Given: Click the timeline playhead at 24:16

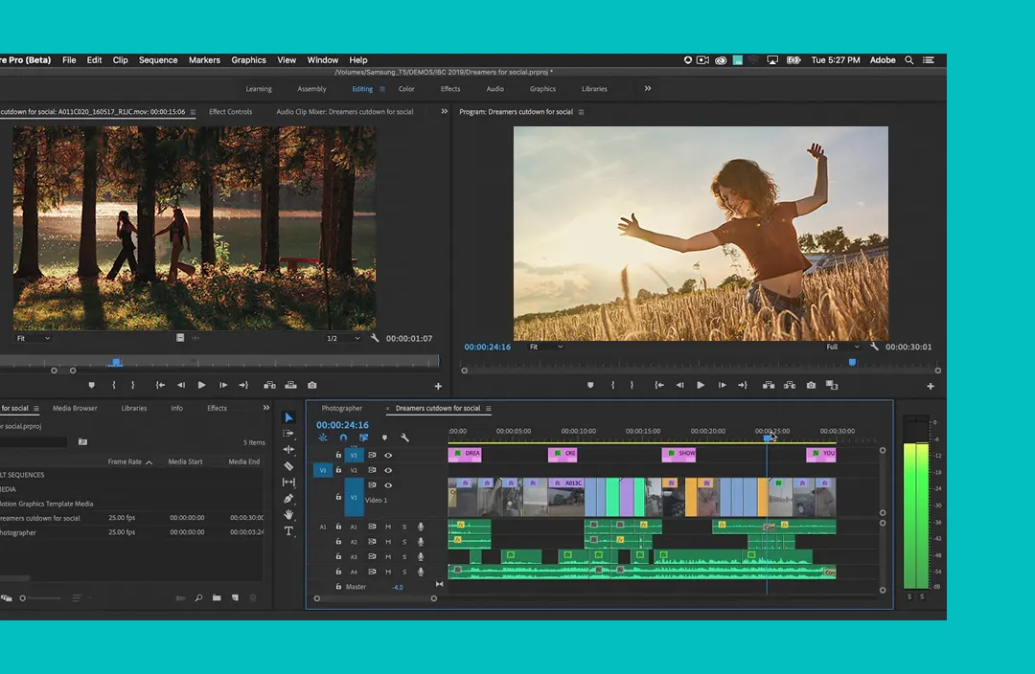Looking at the screenshot, I should point(767,438).
